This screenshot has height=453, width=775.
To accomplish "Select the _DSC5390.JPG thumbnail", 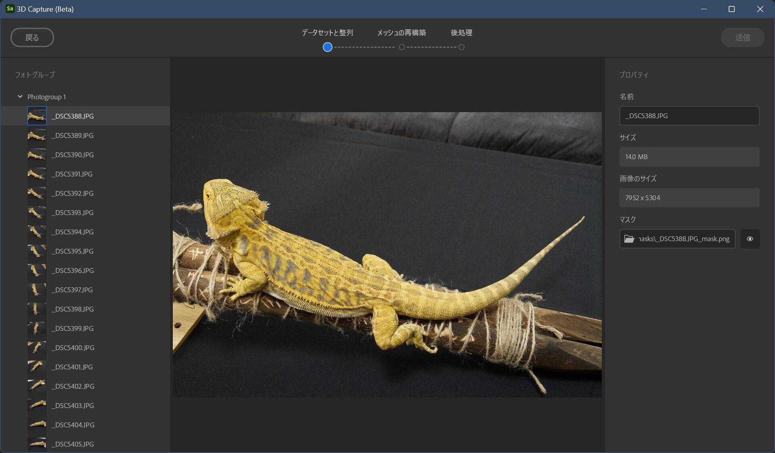I will click(x=37, y=155).
